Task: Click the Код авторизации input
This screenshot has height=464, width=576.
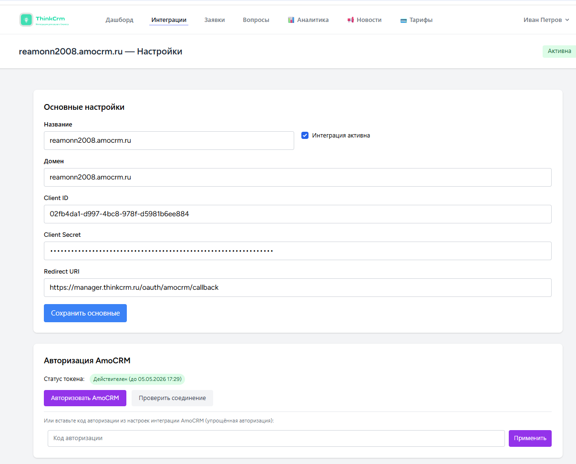Action: (x=276, y=438)
